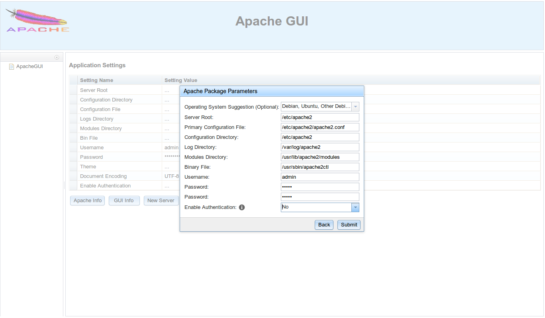Click the Operating System Suggestion label
This screenshot has height=318, width=545.
coord(231,107)
